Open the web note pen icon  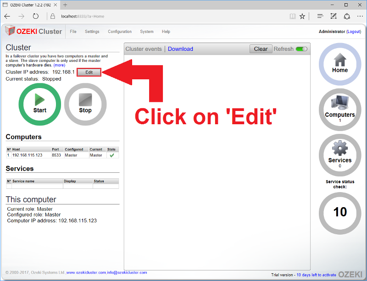[334, 17]
